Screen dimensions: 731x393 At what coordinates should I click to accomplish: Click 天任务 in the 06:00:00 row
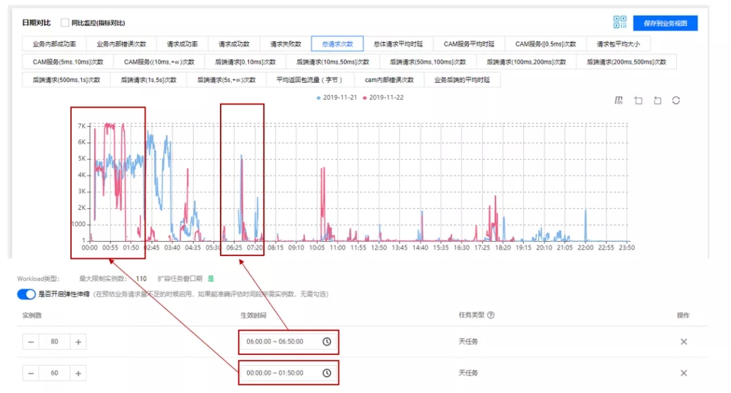pos(468,342)
